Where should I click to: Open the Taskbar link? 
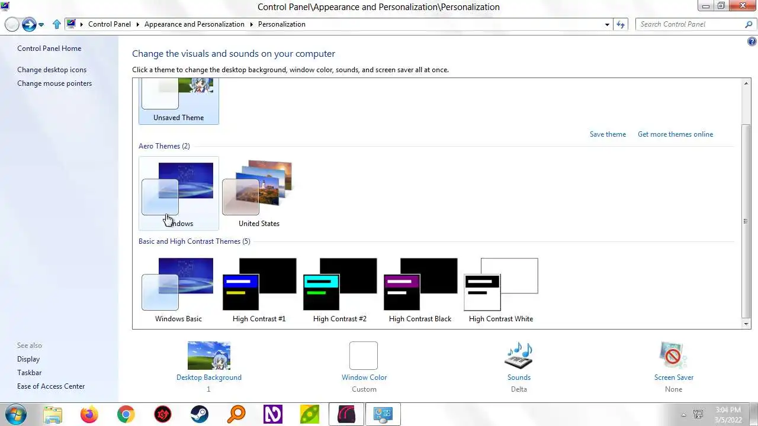(x=29, y=373)
